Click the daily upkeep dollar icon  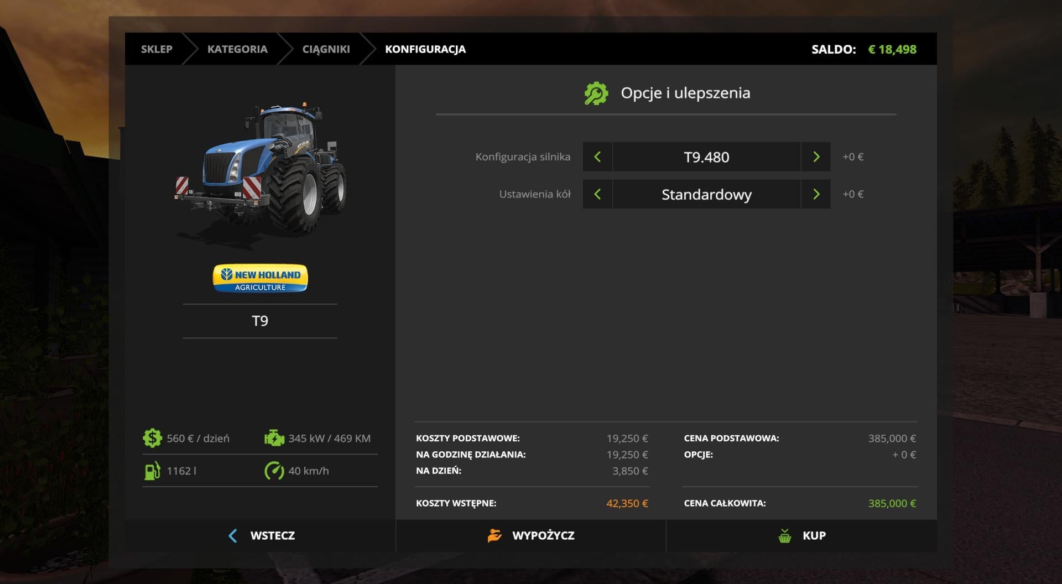(152, 438)
